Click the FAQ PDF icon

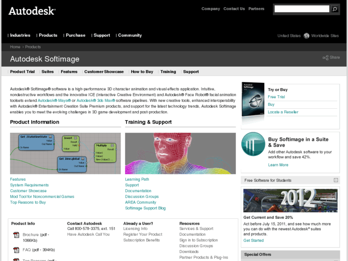coord(16,250)
